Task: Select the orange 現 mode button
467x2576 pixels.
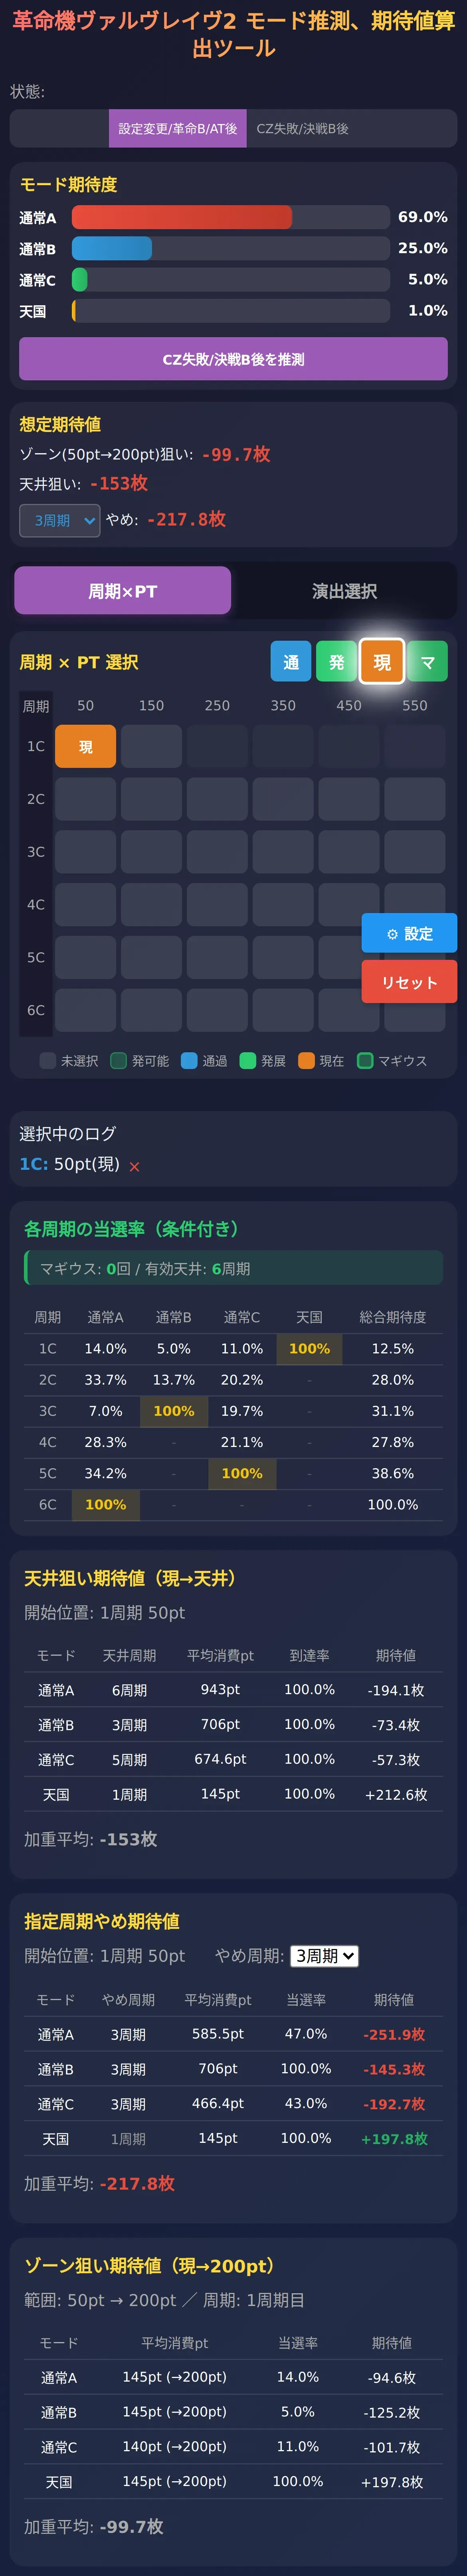Action: coord(382,662)
